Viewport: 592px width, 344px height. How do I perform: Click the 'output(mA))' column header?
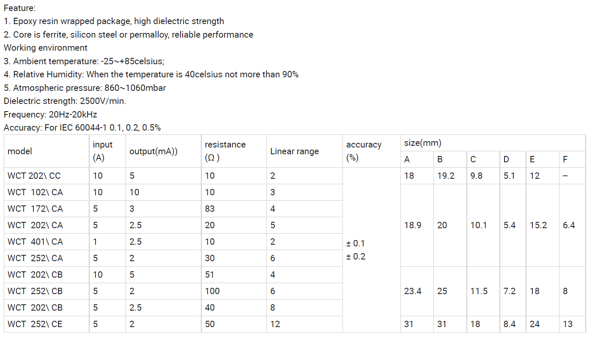pos(163,151)
